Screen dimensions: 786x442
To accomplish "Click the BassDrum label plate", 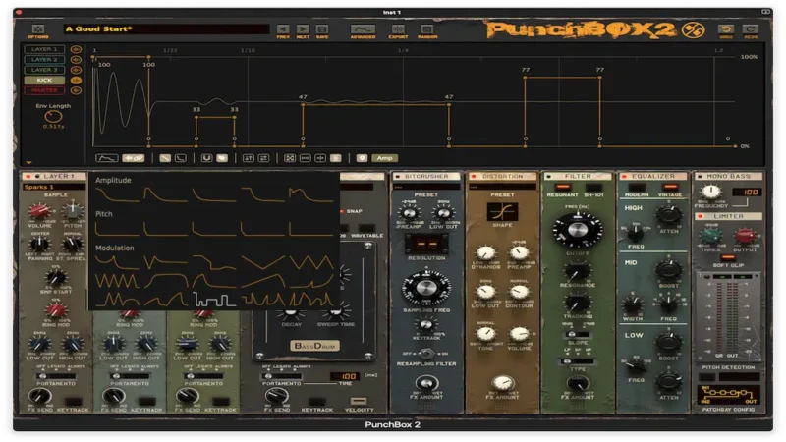I will [x=314, y=346].
